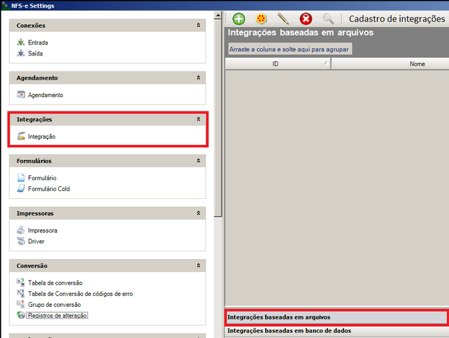
Task: Collapse the Conversão section
Action: coord(198,265)
